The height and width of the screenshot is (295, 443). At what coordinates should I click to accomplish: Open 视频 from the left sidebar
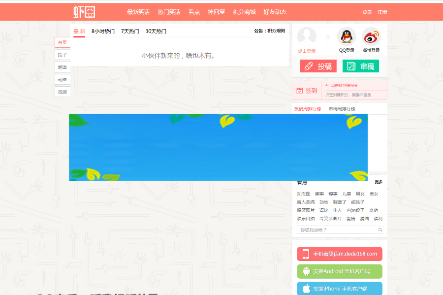point(62,92)
